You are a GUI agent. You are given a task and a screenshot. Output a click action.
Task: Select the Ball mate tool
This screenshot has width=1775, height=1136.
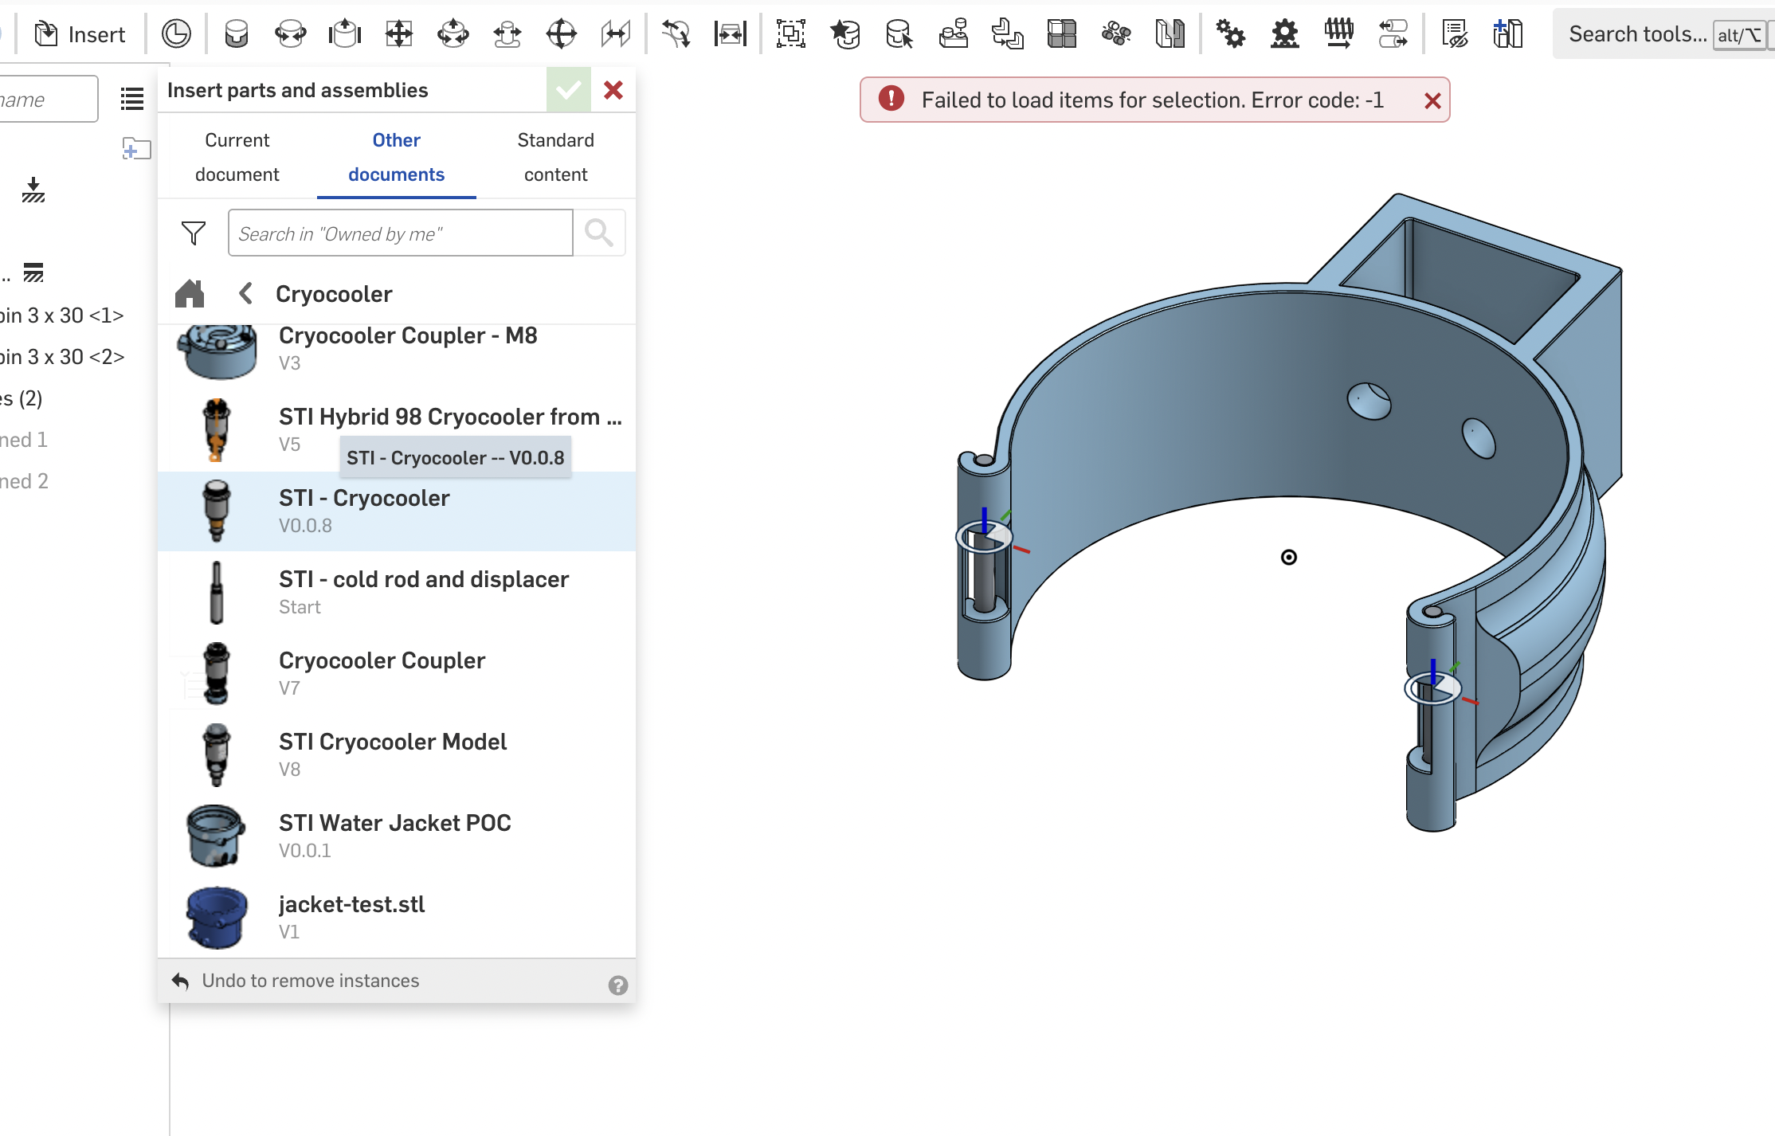click(562, 34)
